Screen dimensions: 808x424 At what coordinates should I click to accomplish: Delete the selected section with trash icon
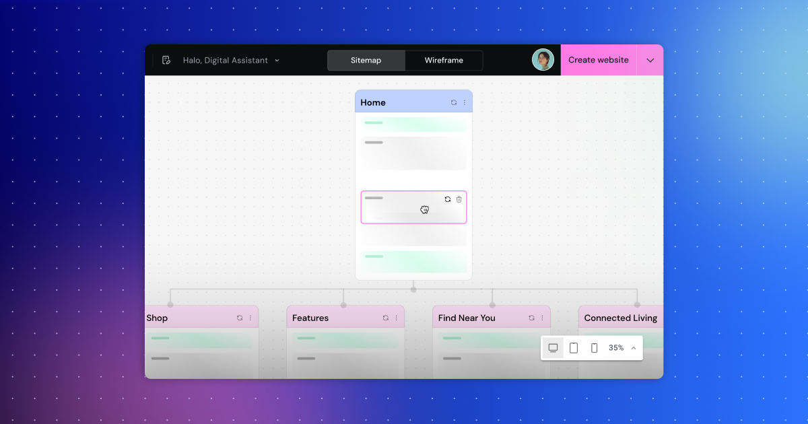pyautogui.click(x=459, y=199)
